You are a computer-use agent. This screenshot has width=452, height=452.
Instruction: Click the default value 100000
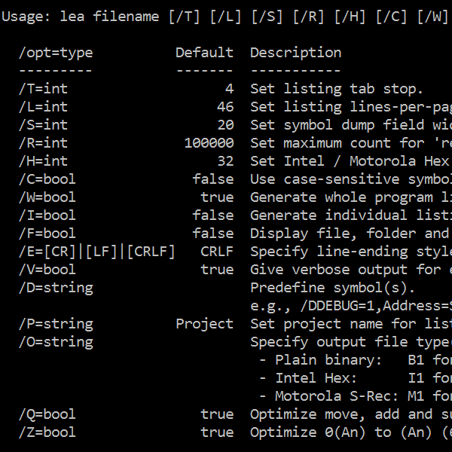click(209, 143)
